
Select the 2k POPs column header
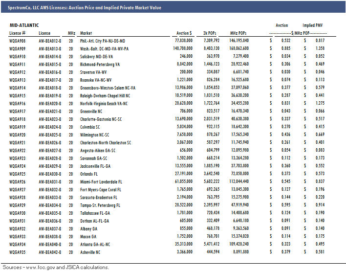[213, 33]
